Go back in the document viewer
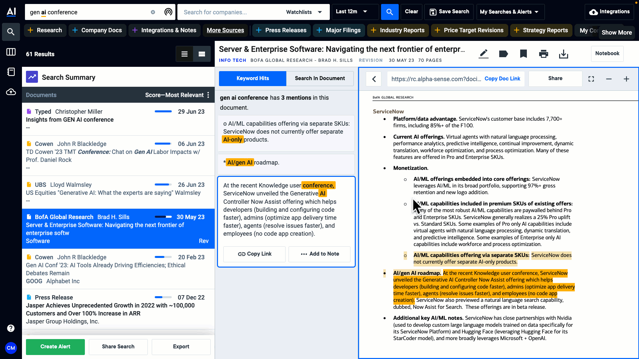This screenshot has width=639, height=359. [374, 79]
